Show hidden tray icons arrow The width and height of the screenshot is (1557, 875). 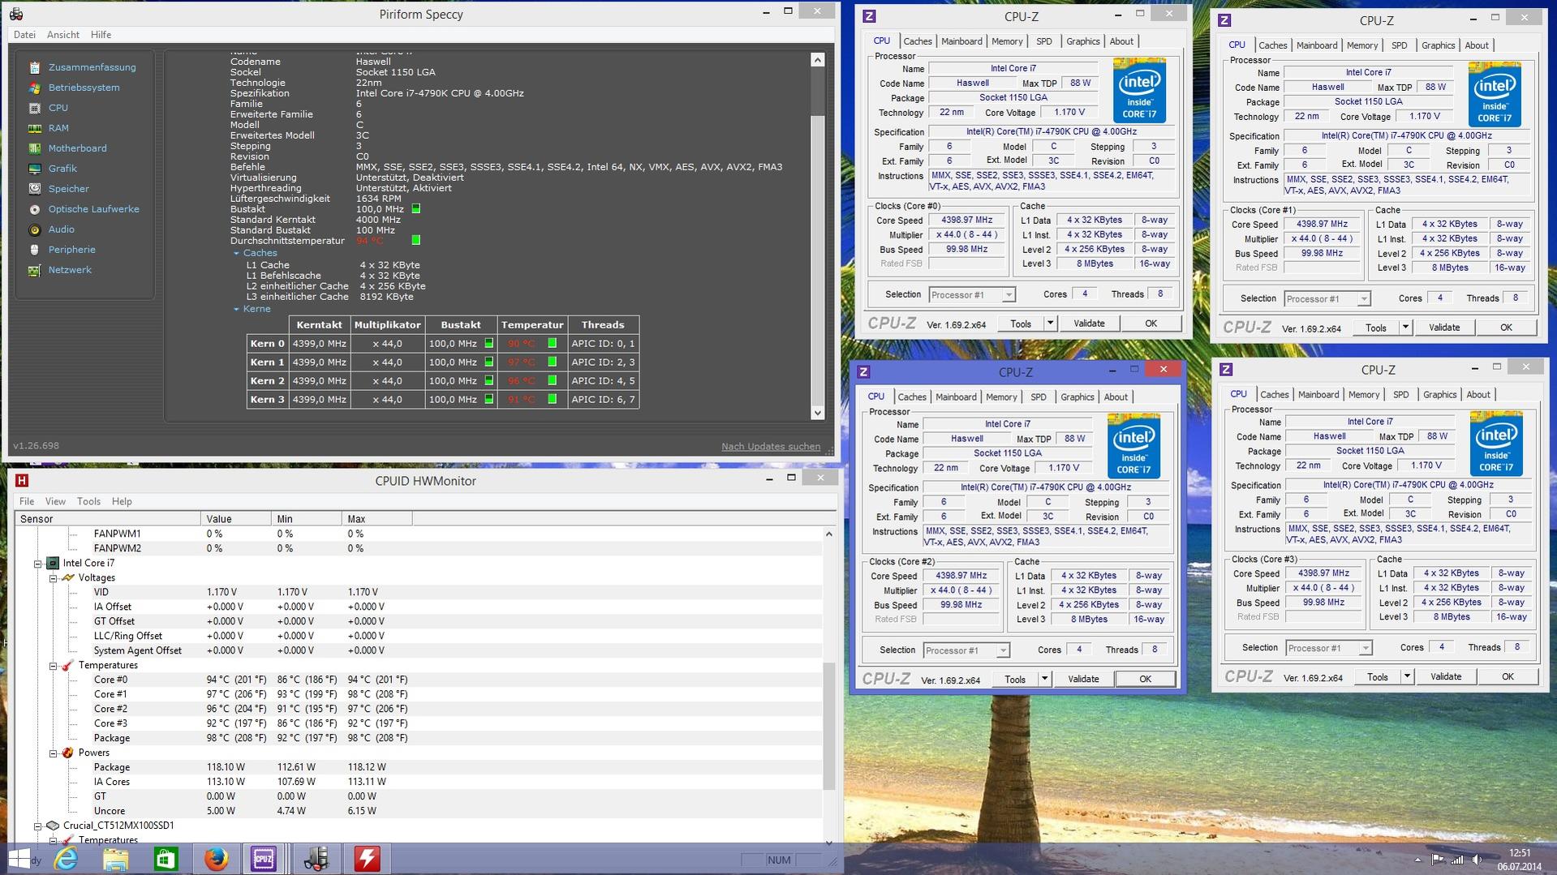(x=1417, y=860)
